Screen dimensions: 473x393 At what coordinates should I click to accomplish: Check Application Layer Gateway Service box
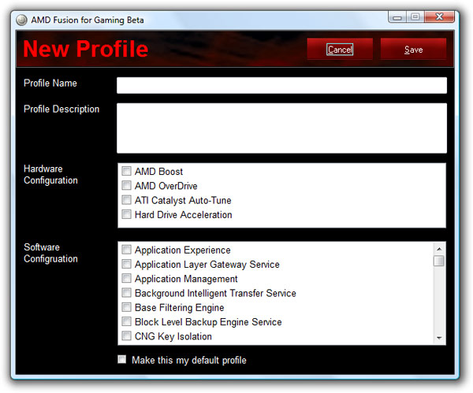[x=126, y=264]
